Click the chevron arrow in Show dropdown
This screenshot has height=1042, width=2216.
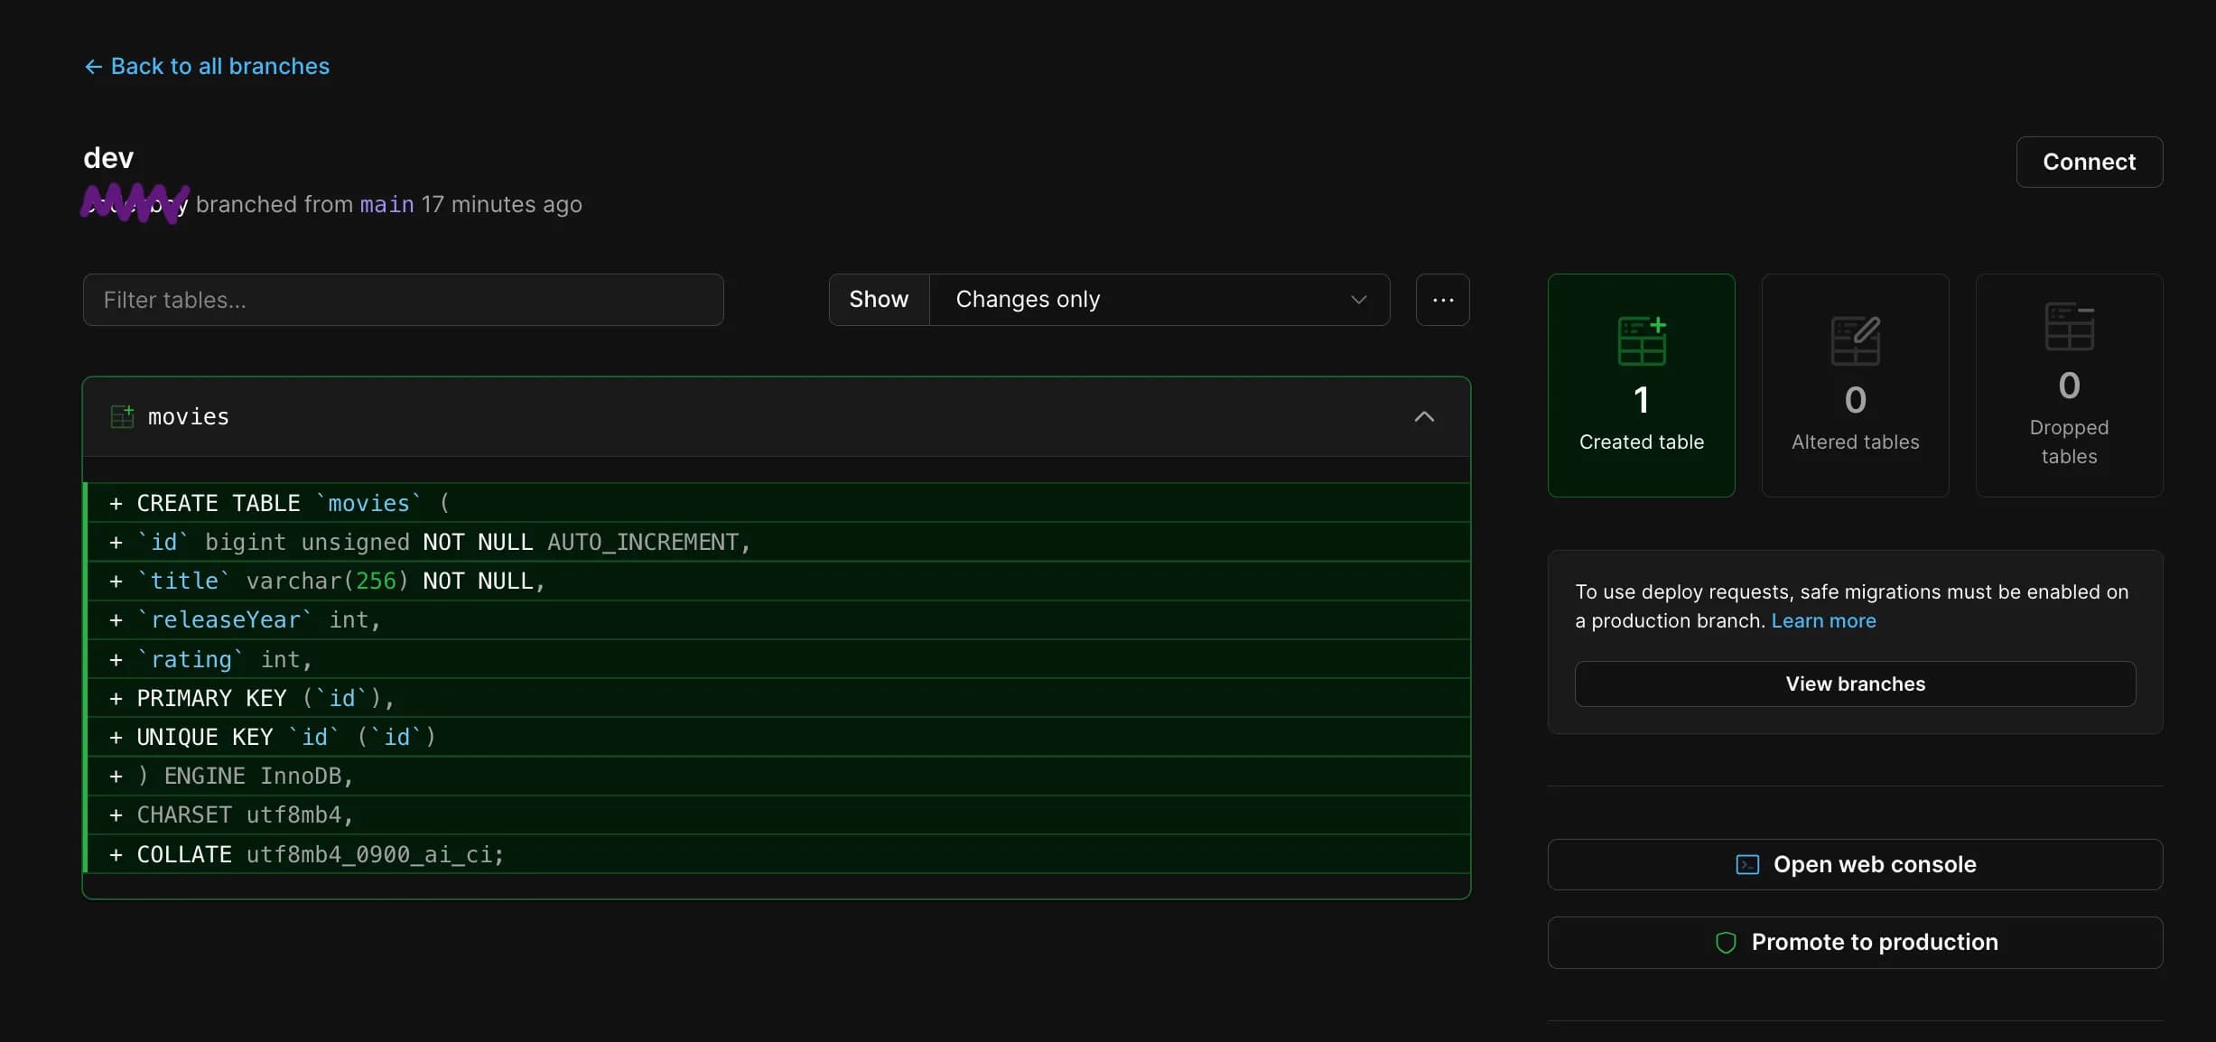pos(1358,300)
